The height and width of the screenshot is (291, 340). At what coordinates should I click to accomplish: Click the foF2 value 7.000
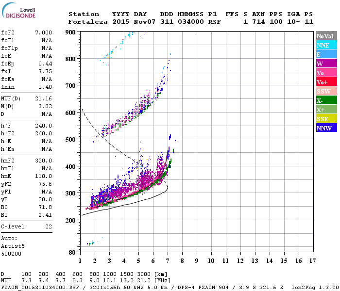[x=43, y=32]
